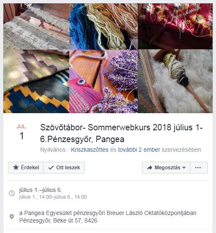This screenshot has width=216, height=233.
Task: Click the location pin icon by the address
Action: click(x=12, y=217)
